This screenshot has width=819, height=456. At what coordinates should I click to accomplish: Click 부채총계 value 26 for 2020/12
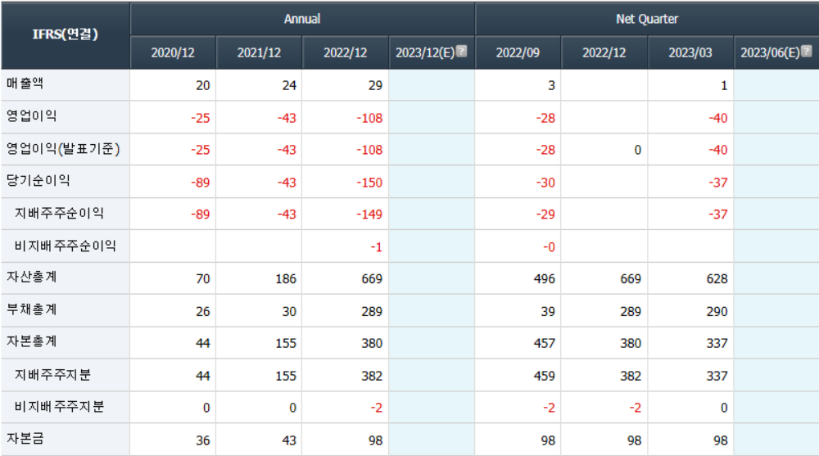pos(202,312)
